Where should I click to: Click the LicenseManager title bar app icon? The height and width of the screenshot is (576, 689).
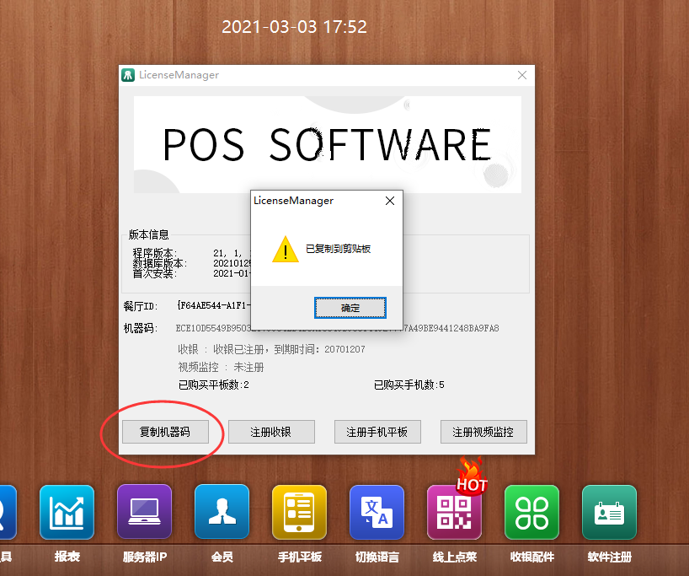(x=128, y=75)
